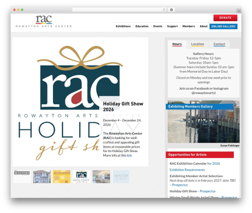Select the Masters slide thumbnail
This screenshot has width=252, height=213.
tap(22, 177)
